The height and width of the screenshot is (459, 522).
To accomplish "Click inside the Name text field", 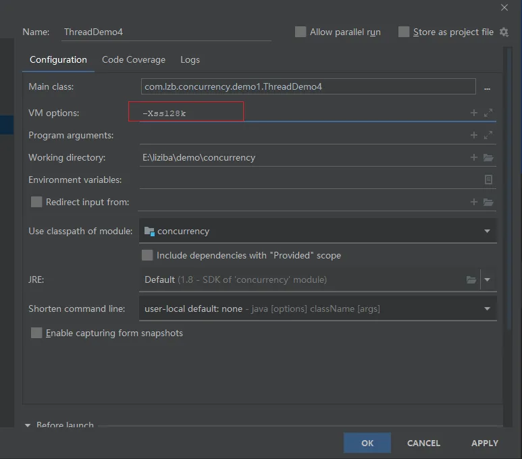I will coord(165,32).
